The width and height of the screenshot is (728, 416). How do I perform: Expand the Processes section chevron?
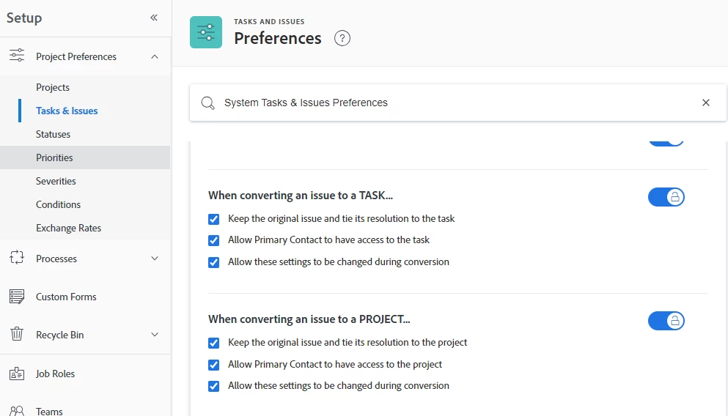154,259
